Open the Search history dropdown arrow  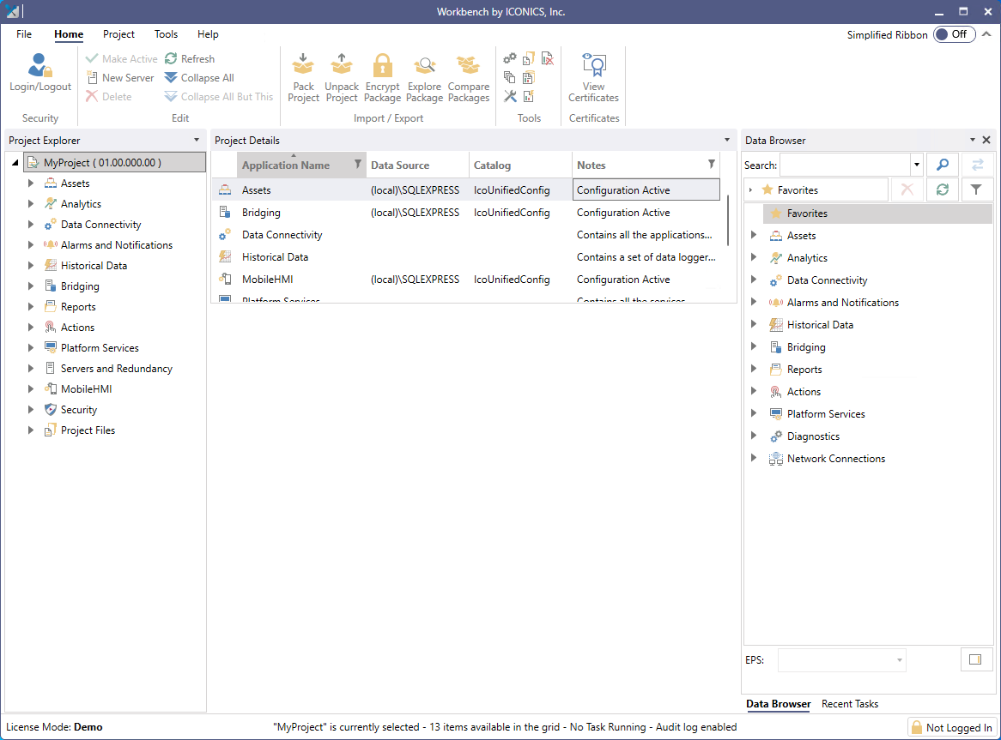[917, 165]
